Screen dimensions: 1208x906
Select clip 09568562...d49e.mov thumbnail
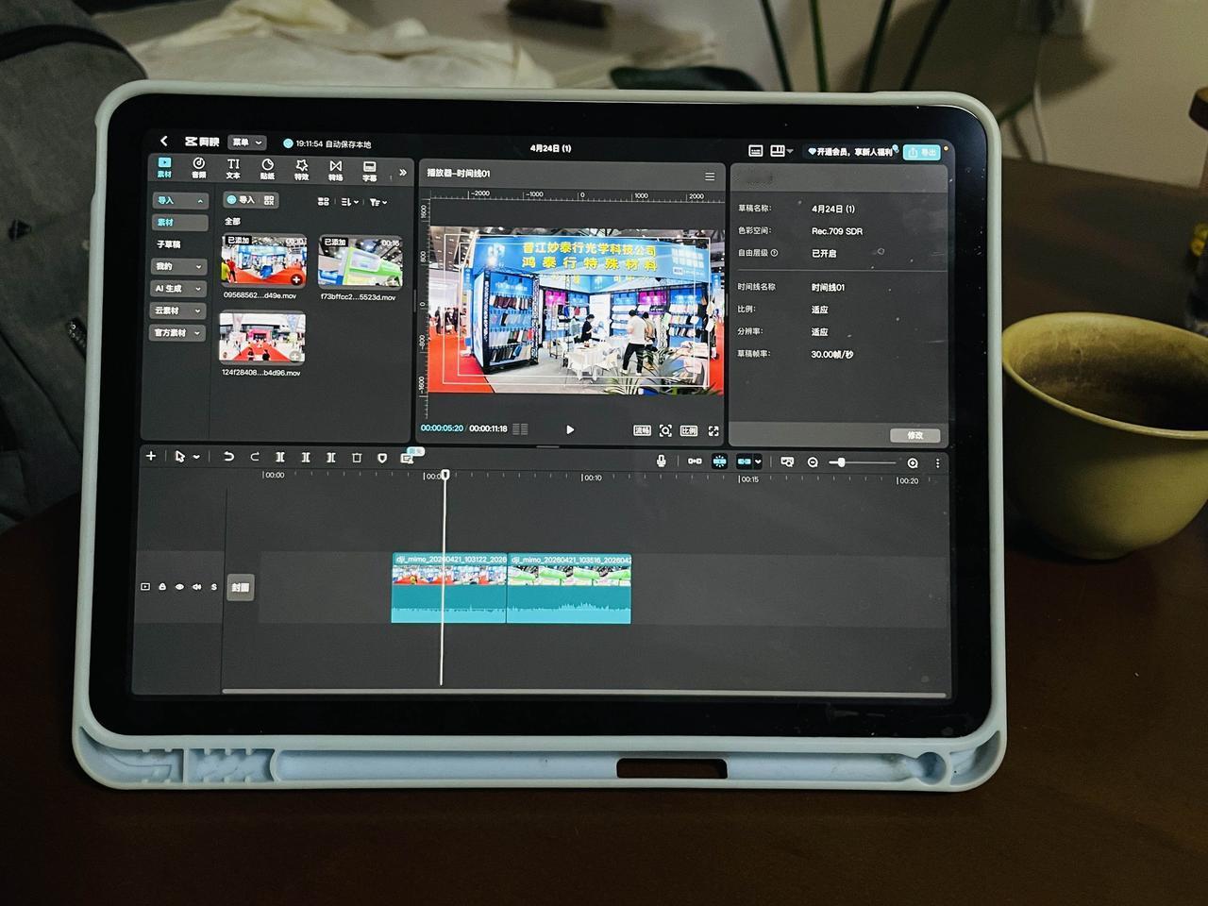[264, 260]
